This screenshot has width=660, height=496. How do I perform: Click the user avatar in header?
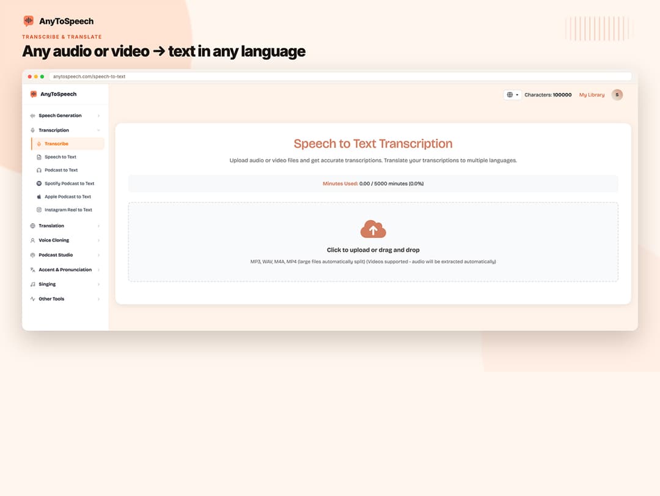click(617, 95)
